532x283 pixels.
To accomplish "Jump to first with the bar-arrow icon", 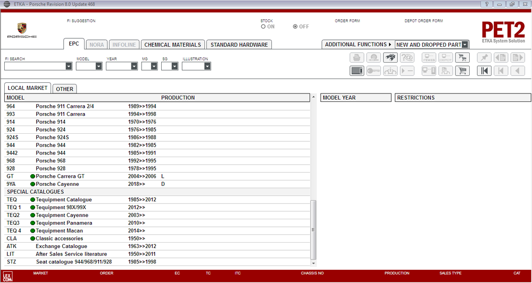I will pos(484,71).
